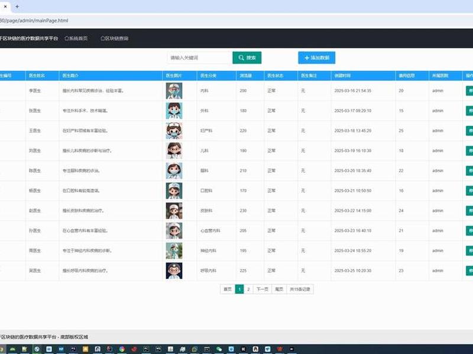Click the 共15条记录 total records label
This screenshot has width=473, height=354.
tap(300, 289)
